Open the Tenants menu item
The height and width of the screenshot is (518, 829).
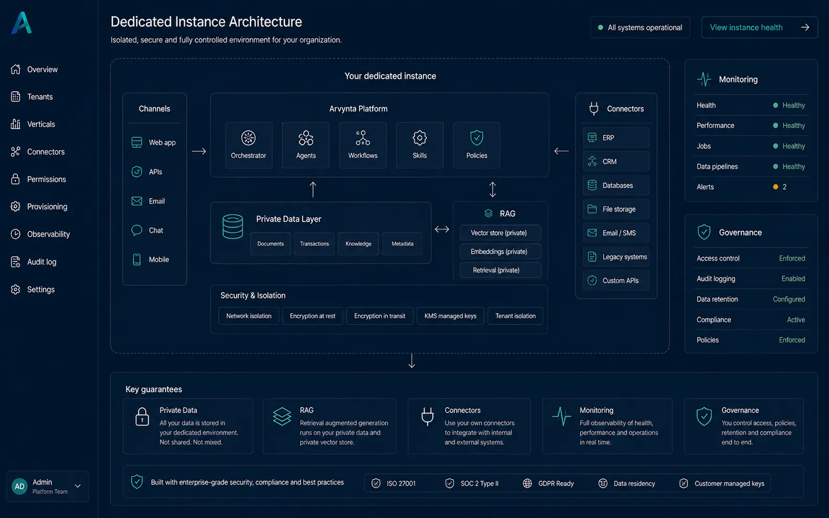pyautogui.click(x=40, y=97)
